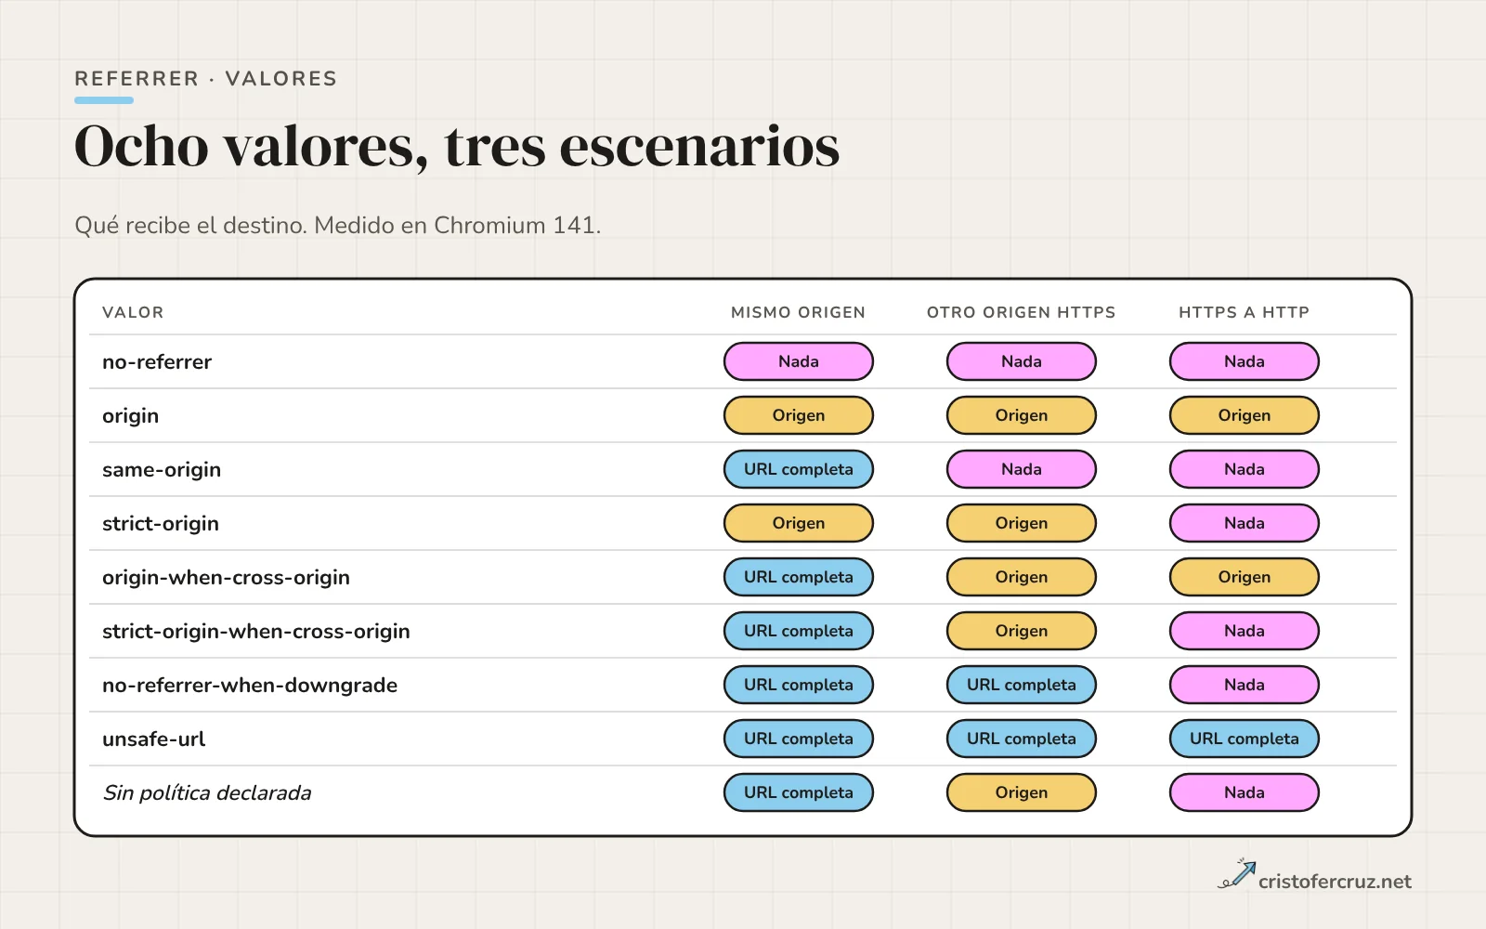Select the 'origin' row label
The width and height of the screenshot is (1486, 929).
click(130, 416)
